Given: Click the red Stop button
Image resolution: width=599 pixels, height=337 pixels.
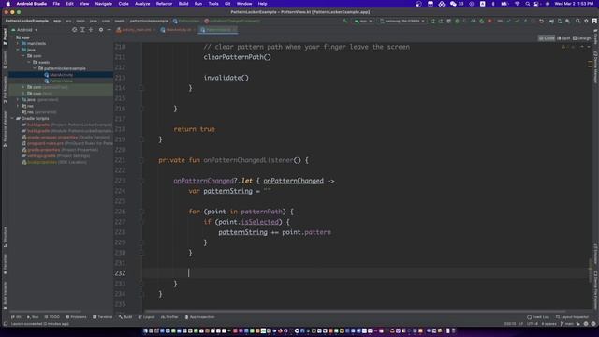Looking at the screenshot, I should (489, 21).
